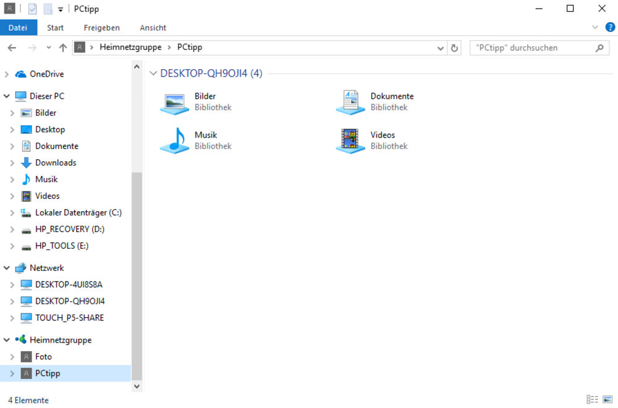Click the Lokaler Datenträger (C:) drive icon
The height and width of the screenshot is (408, 618).
(x=26, y=213)
